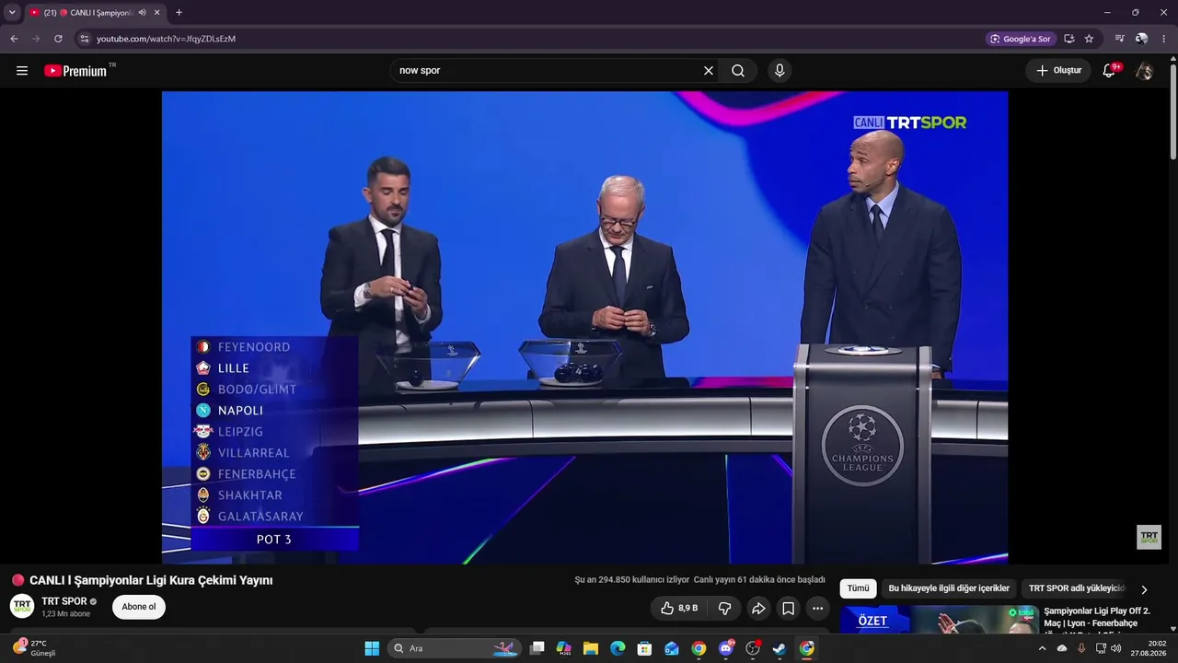Open the Oluştur create menu
The height and width of the screenshot is (663, 1178).
point(1058,71)
